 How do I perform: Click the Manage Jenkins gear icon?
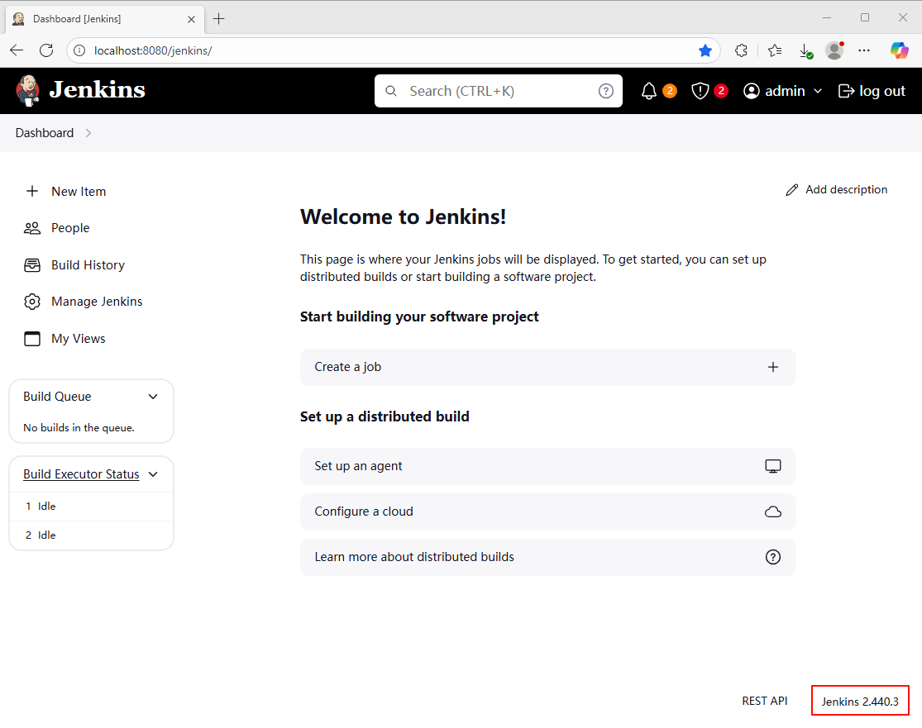(x=32, y=302)
